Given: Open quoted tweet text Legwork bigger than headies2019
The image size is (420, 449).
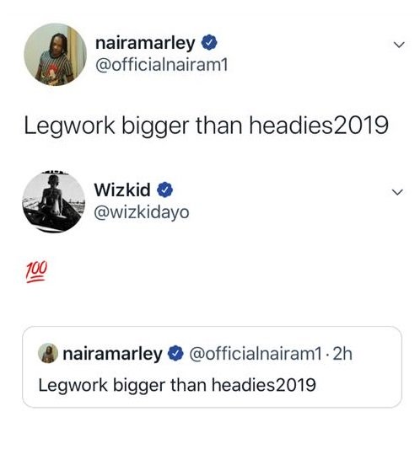Looking at the screenshot, I should click(177, 385).
